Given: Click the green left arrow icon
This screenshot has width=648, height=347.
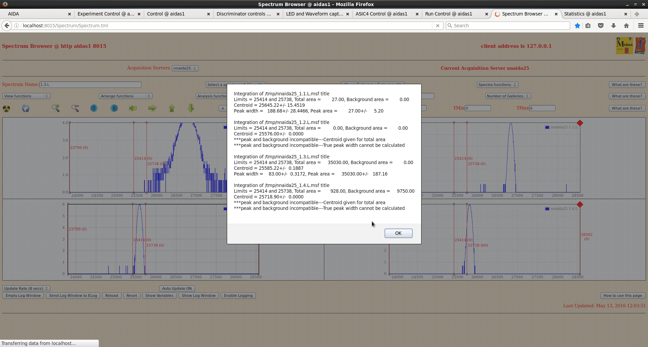Looking at the screenshot, I should point(133,108).
